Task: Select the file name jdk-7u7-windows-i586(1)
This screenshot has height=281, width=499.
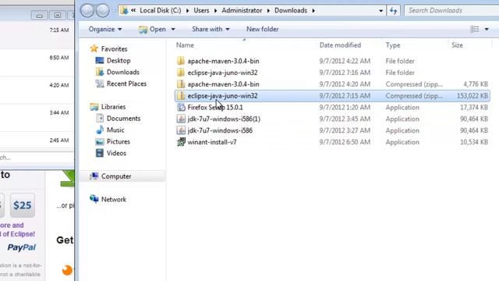Action: click(224, 119)
